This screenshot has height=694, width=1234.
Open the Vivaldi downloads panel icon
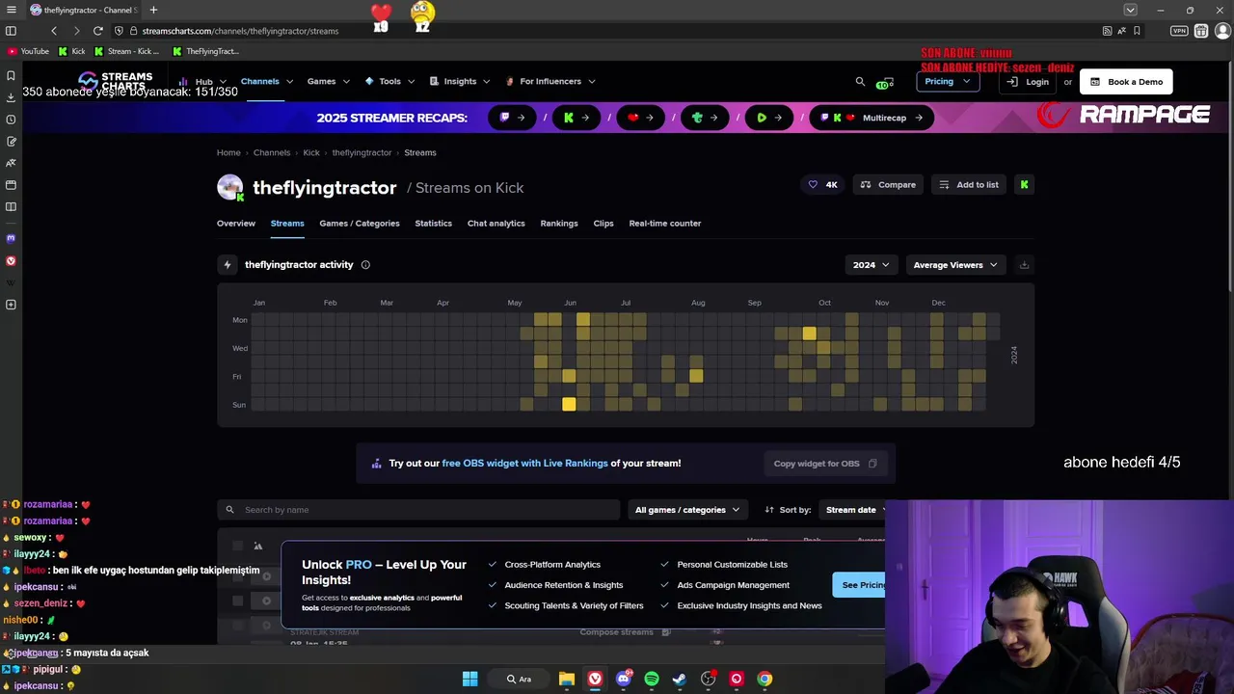coord(11,97)
